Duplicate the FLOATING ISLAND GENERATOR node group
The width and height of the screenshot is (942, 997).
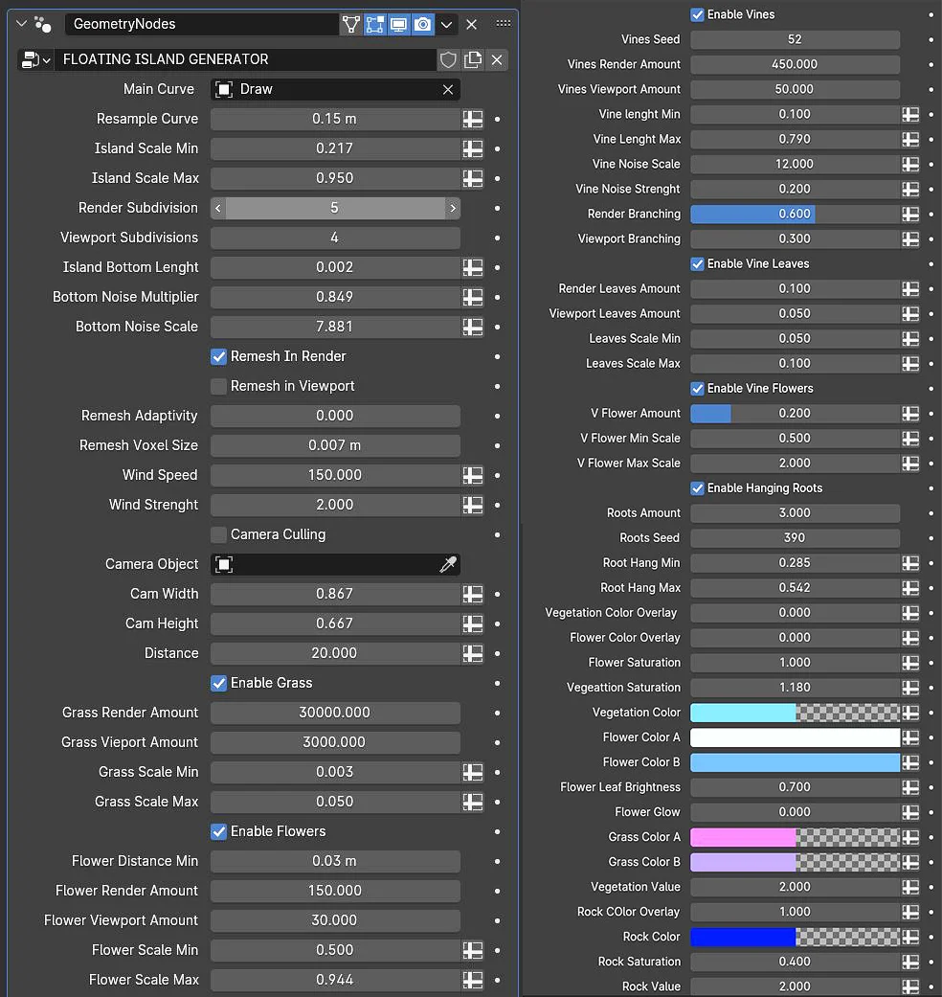click(x=473, y=59)
